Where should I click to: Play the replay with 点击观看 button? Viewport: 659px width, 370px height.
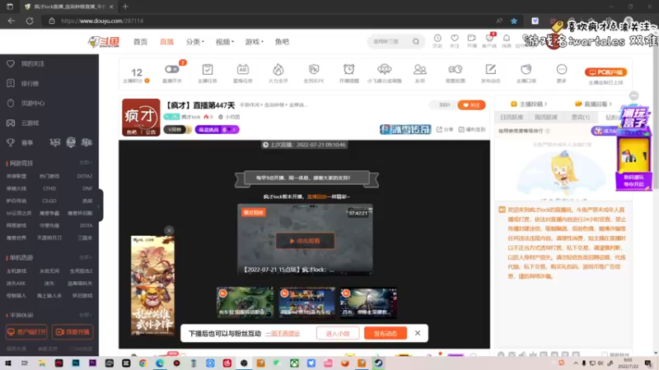point(305,241)
